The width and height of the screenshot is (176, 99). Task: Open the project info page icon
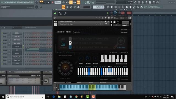[127, 7]
